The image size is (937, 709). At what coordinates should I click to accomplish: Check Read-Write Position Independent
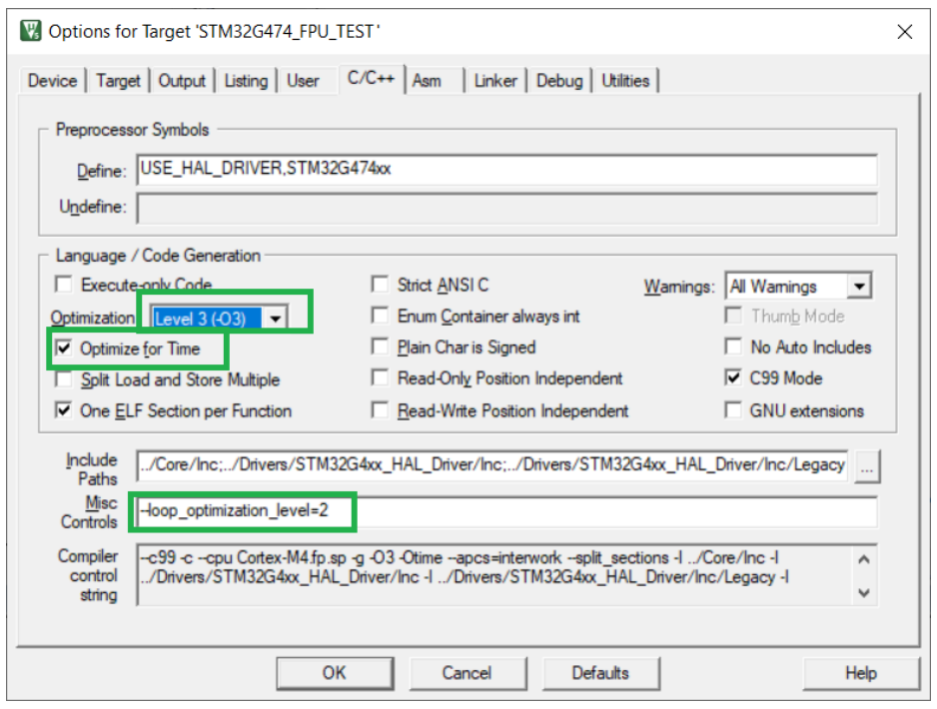click(380, 410)
